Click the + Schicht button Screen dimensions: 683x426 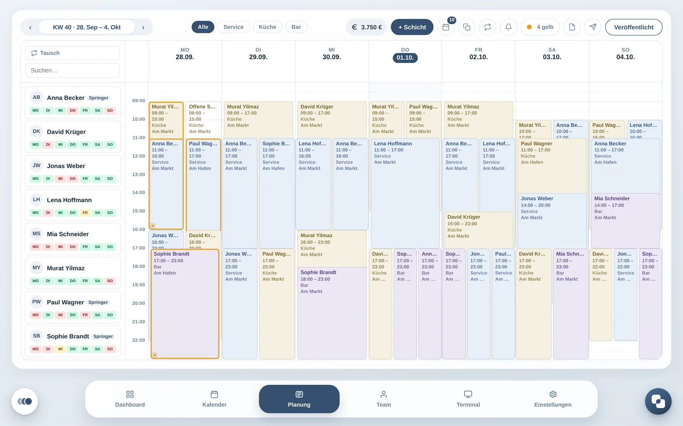pos(412,27)
